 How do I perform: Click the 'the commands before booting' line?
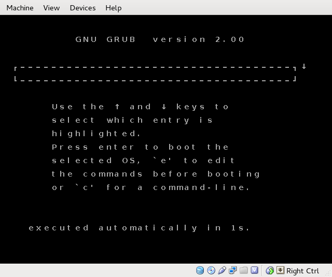click(x=156, y=174)
